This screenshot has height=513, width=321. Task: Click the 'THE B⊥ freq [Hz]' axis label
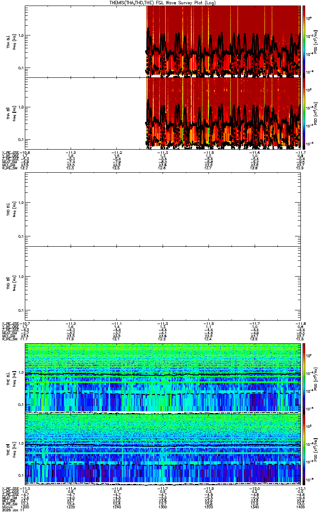click(x=11, y=378)
